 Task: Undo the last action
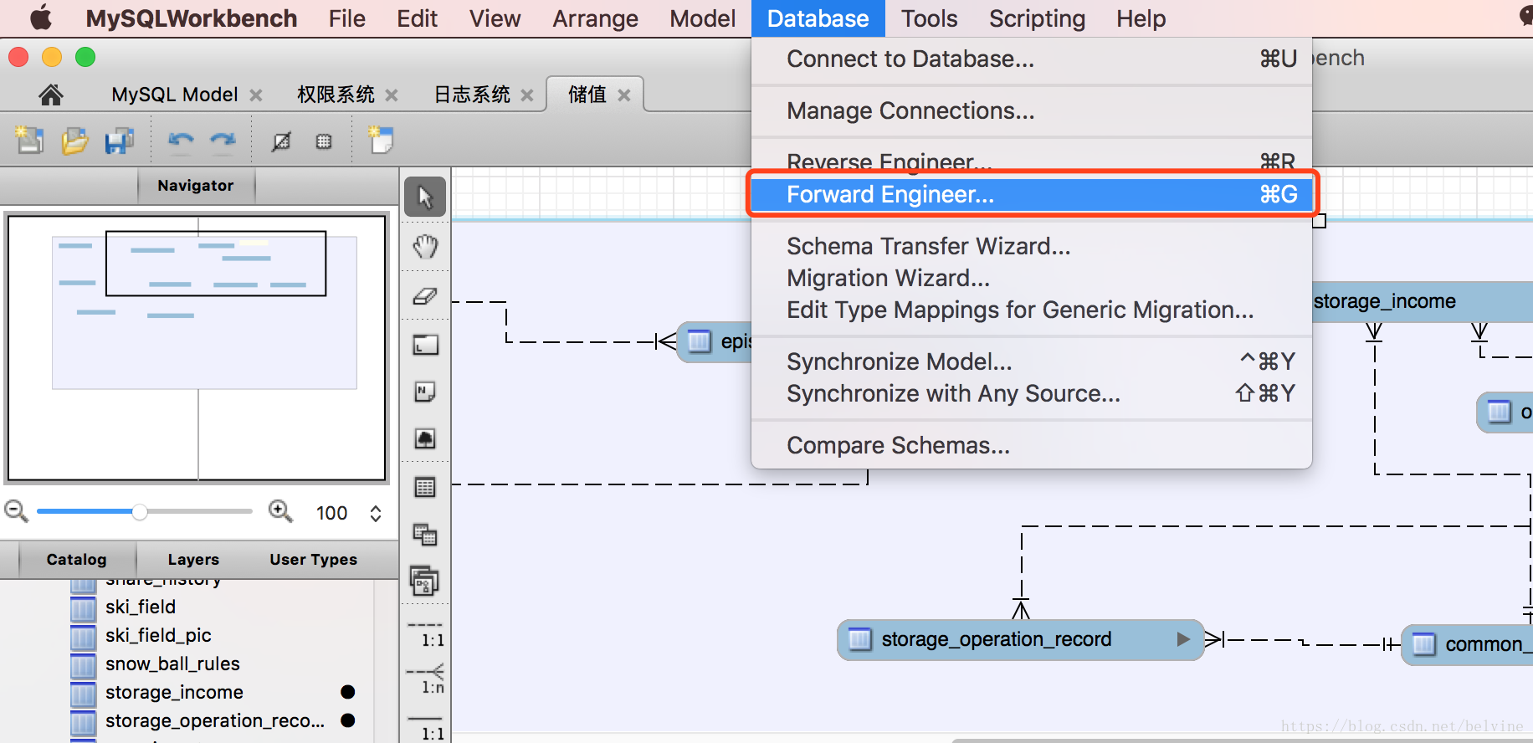tap(181, 141)
